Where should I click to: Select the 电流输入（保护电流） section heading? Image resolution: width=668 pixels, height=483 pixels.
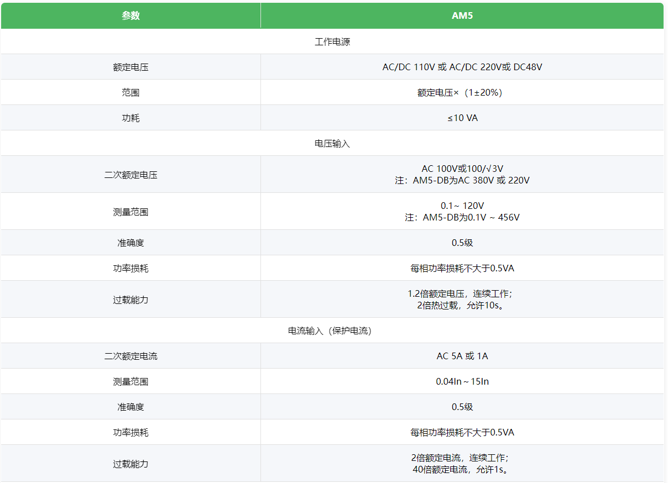332,330
